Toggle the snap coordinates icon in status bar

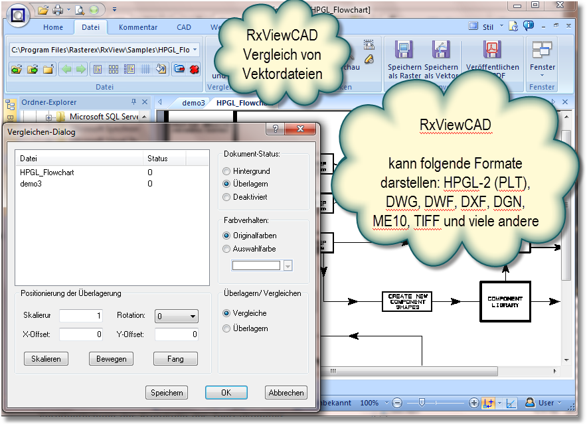(x=488, y=403)
